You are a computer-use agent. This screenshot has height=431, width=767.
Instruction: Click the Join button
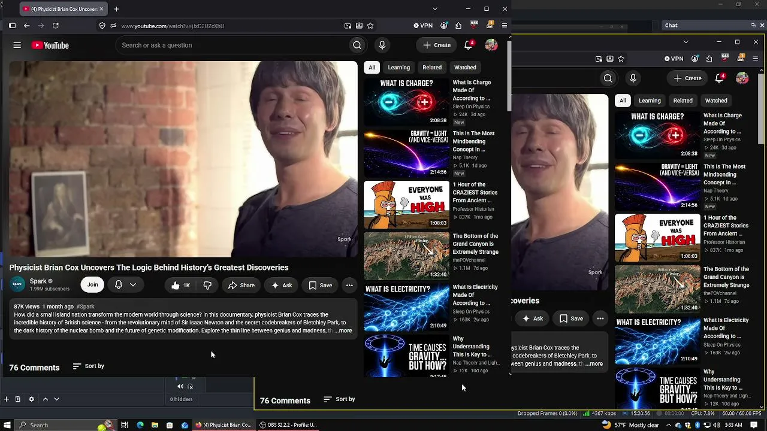[x=92, y=285]
